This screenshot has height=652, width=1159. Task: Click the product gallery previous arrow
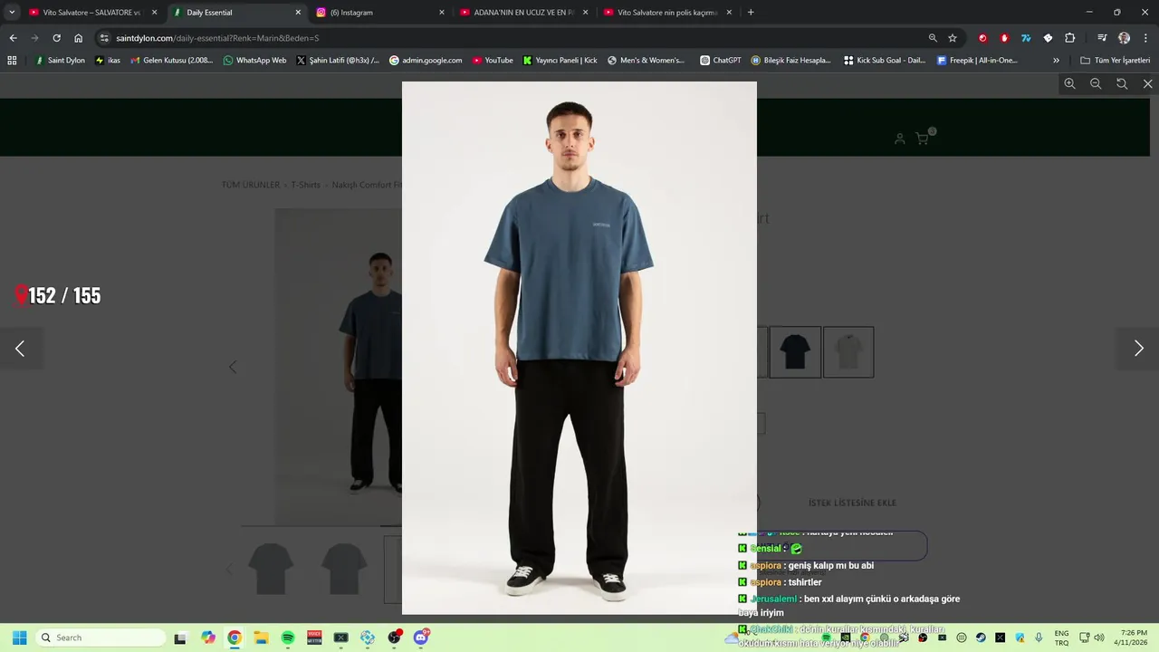click(233, 367)
